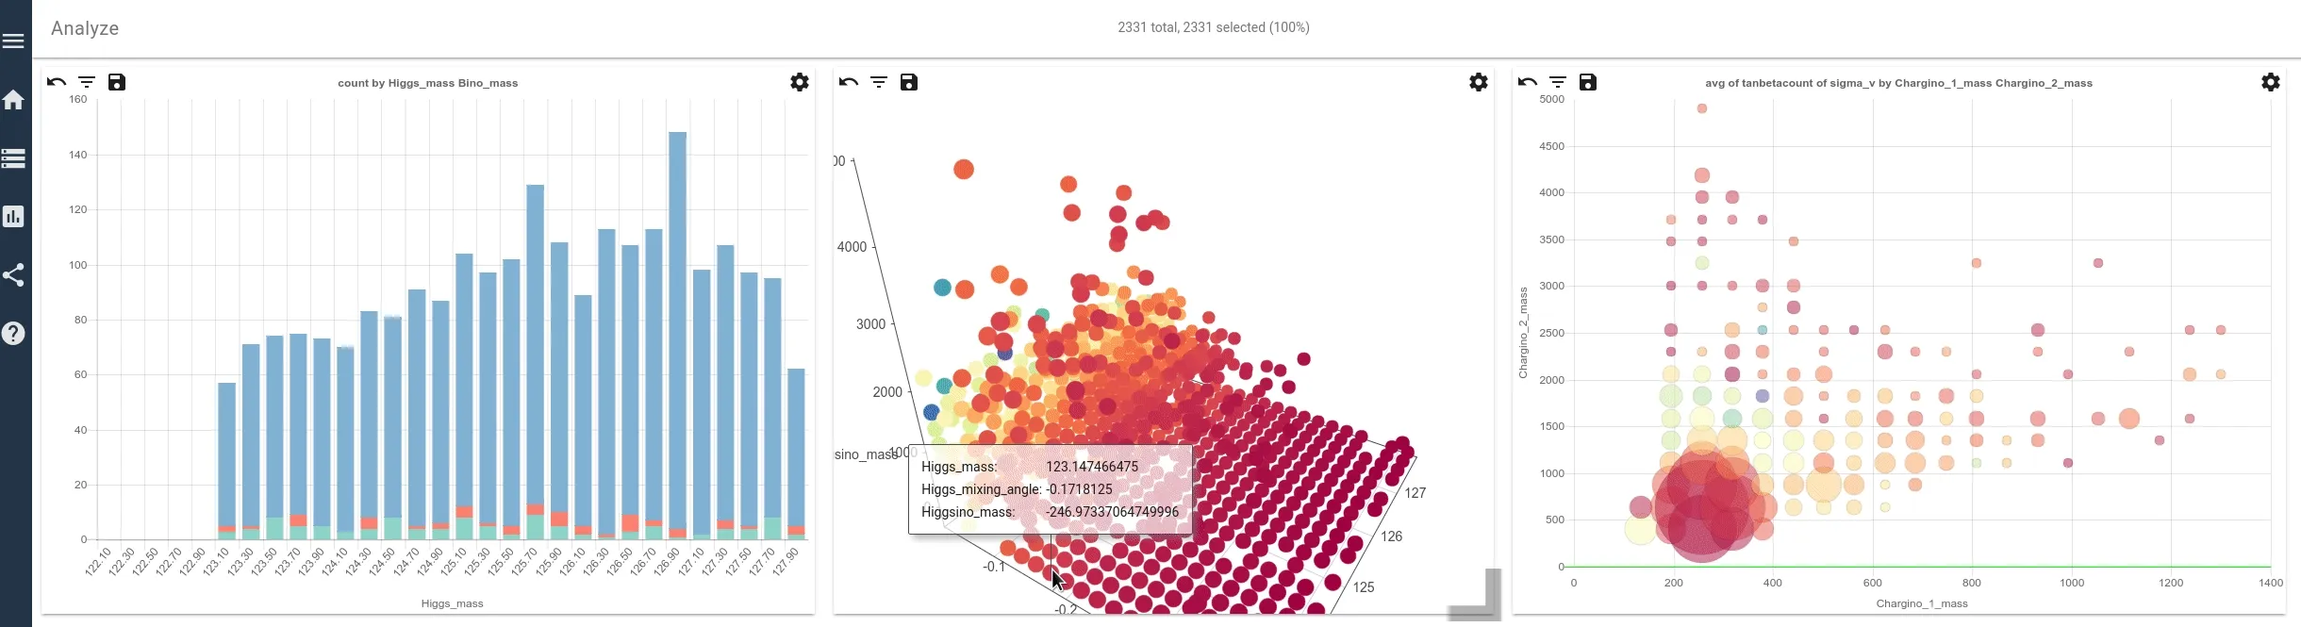Open filter options for Higgs_mass histogram
This screenshot has width=2301, height=627.
coord(87,82)
